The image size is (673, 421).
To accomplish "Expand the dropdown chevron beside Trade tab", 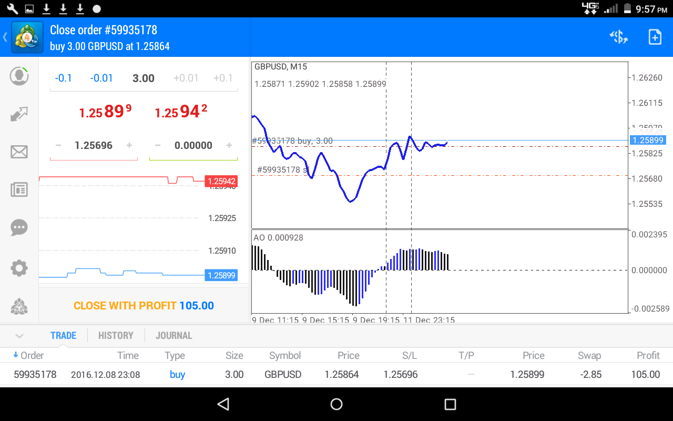I will pyautogui.click(x=19, y=335).
